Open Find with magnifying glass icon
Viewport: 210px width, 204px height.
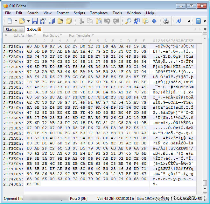pos(128,21)
